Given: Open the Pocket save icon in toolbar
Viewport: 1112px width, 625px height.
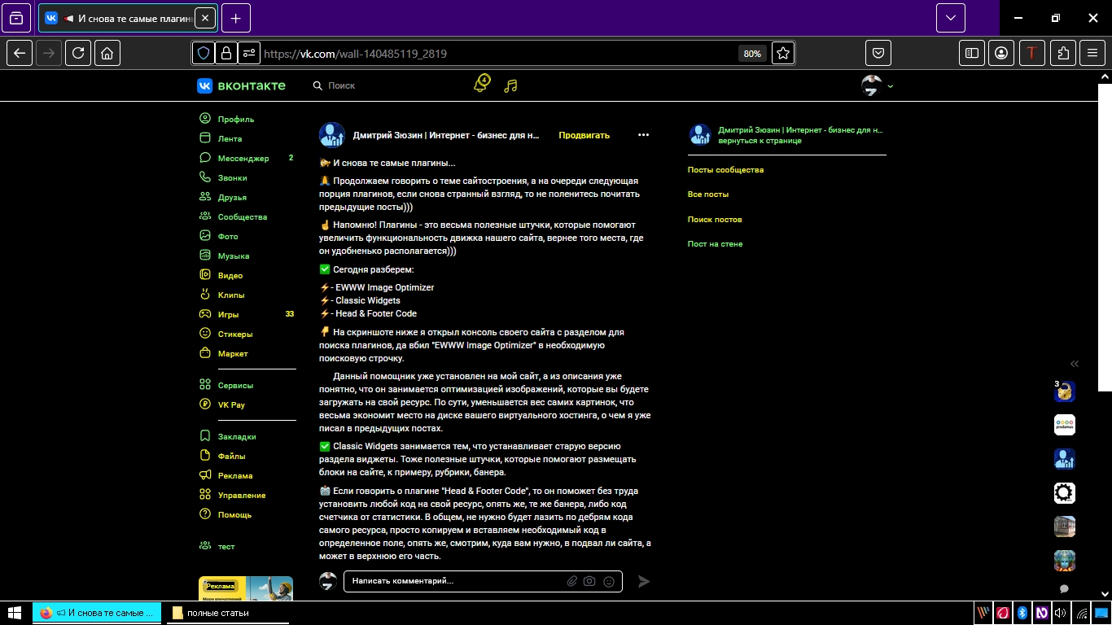Looking at the screenshot, I should pos(878,53).
